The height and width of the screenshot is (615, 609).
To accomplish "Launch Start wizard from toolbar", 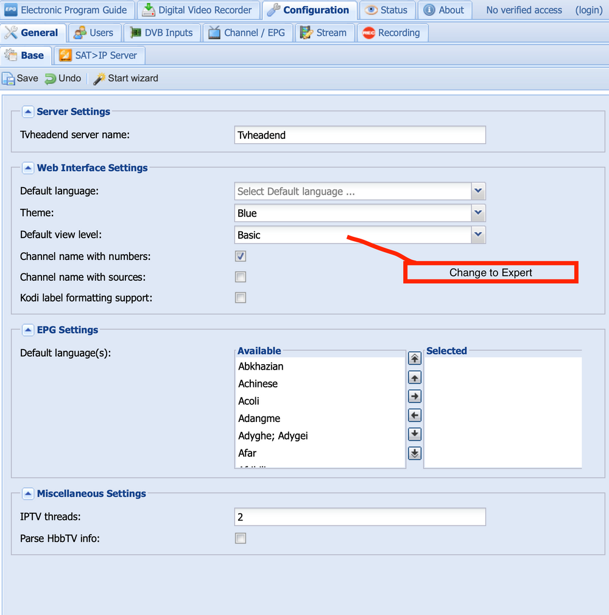I will click(x=126, y=79).
